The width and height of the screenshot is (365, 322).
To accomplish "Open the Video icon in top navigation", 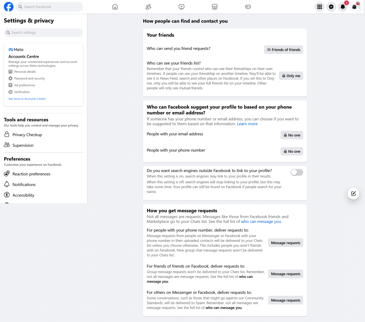I will point(181,6).
